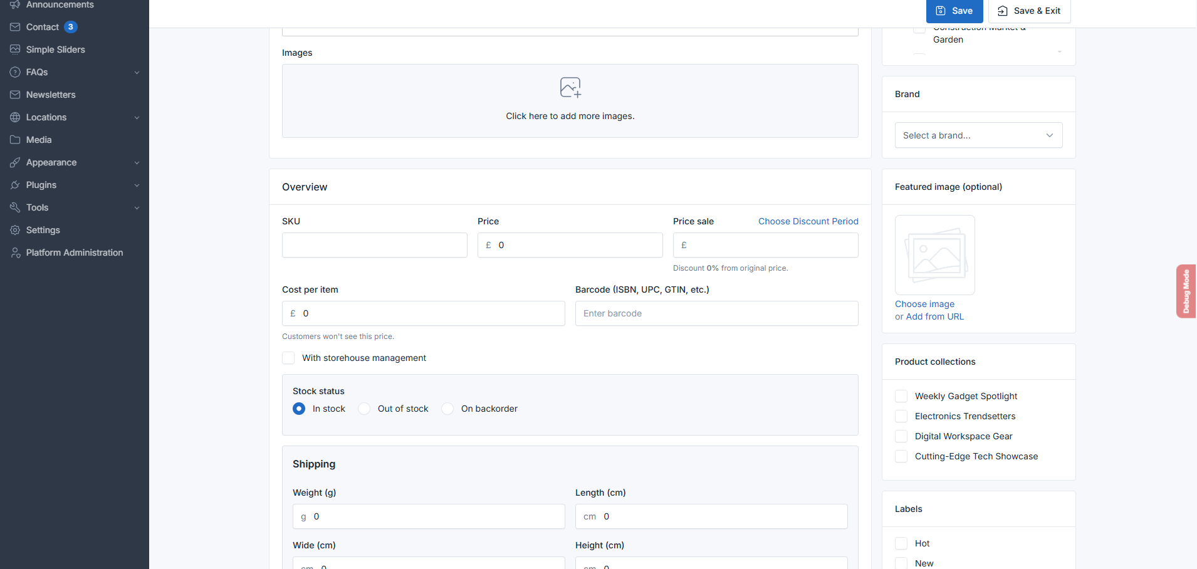Click the Tools wrench icon

(x=15, y=207)
